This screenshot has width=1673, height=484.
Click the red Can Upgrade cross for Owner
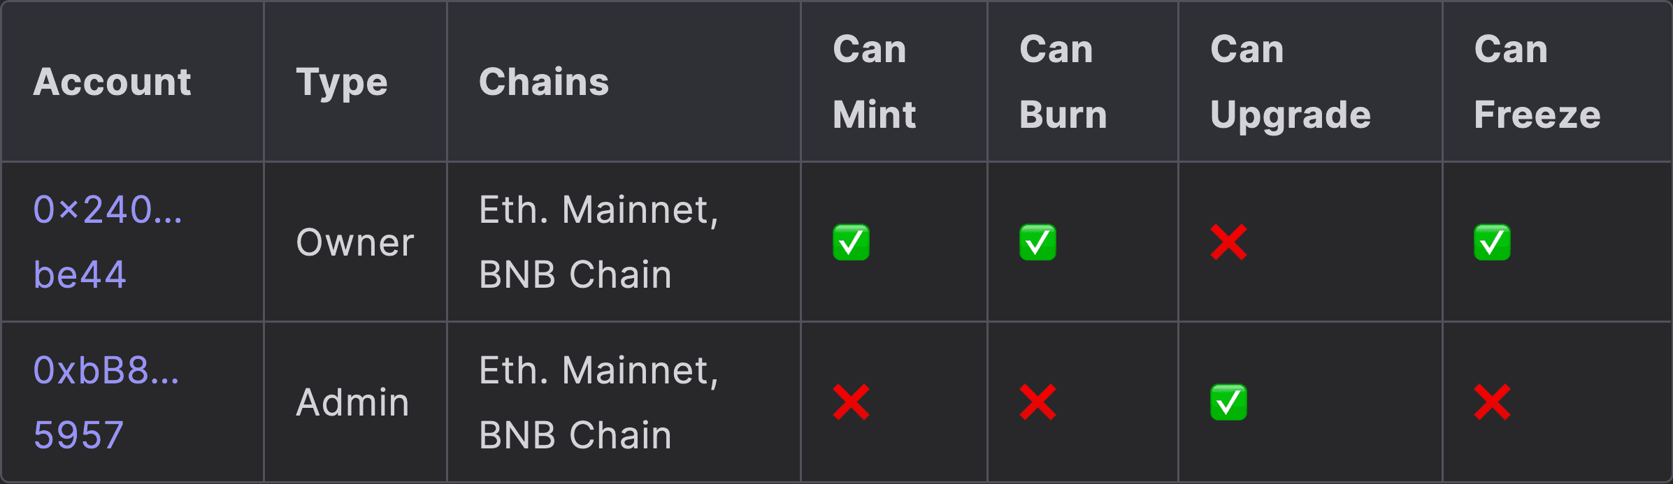(1228, 242)
